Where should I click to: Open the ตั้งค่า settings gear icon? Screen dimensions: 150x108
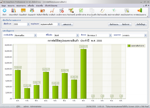point(4,10)
